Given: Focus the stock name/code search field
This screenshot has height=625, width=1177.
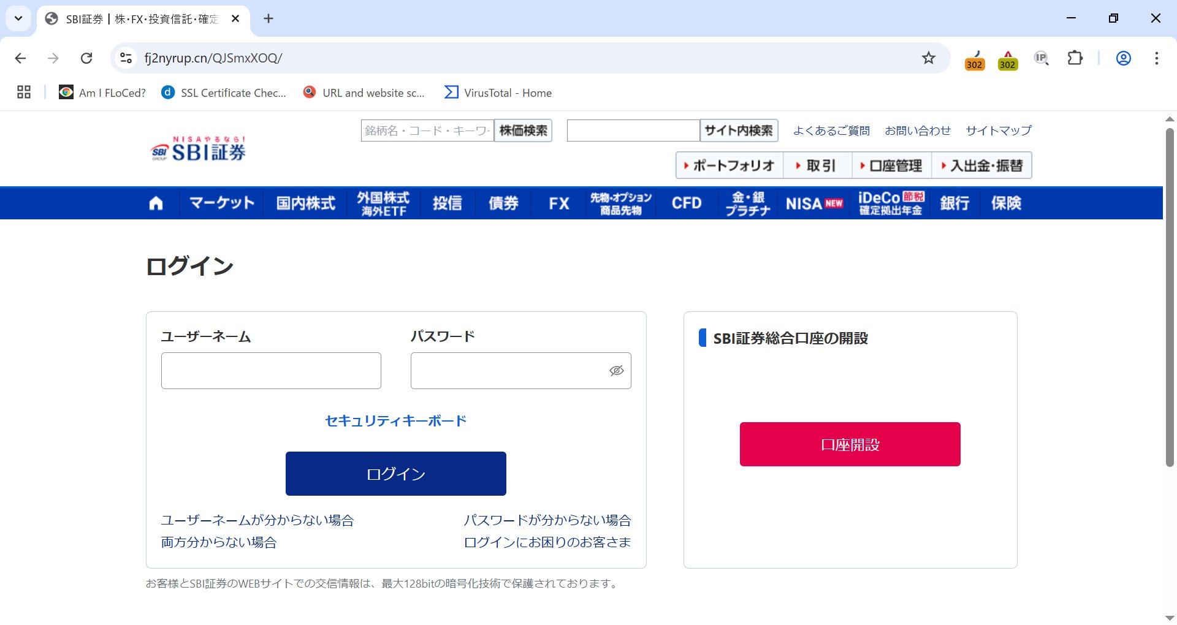Looking at the screenshot, I should 427,131.
